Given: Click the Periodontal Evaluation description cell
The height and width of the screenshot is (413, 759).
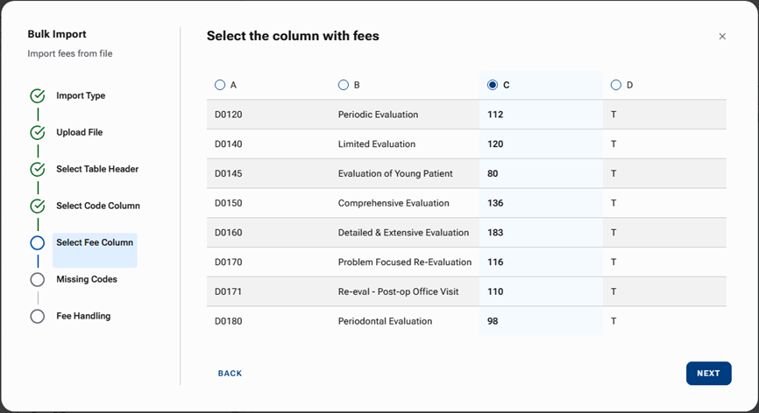Looking at the screenshot, I should tap(385, 321).
